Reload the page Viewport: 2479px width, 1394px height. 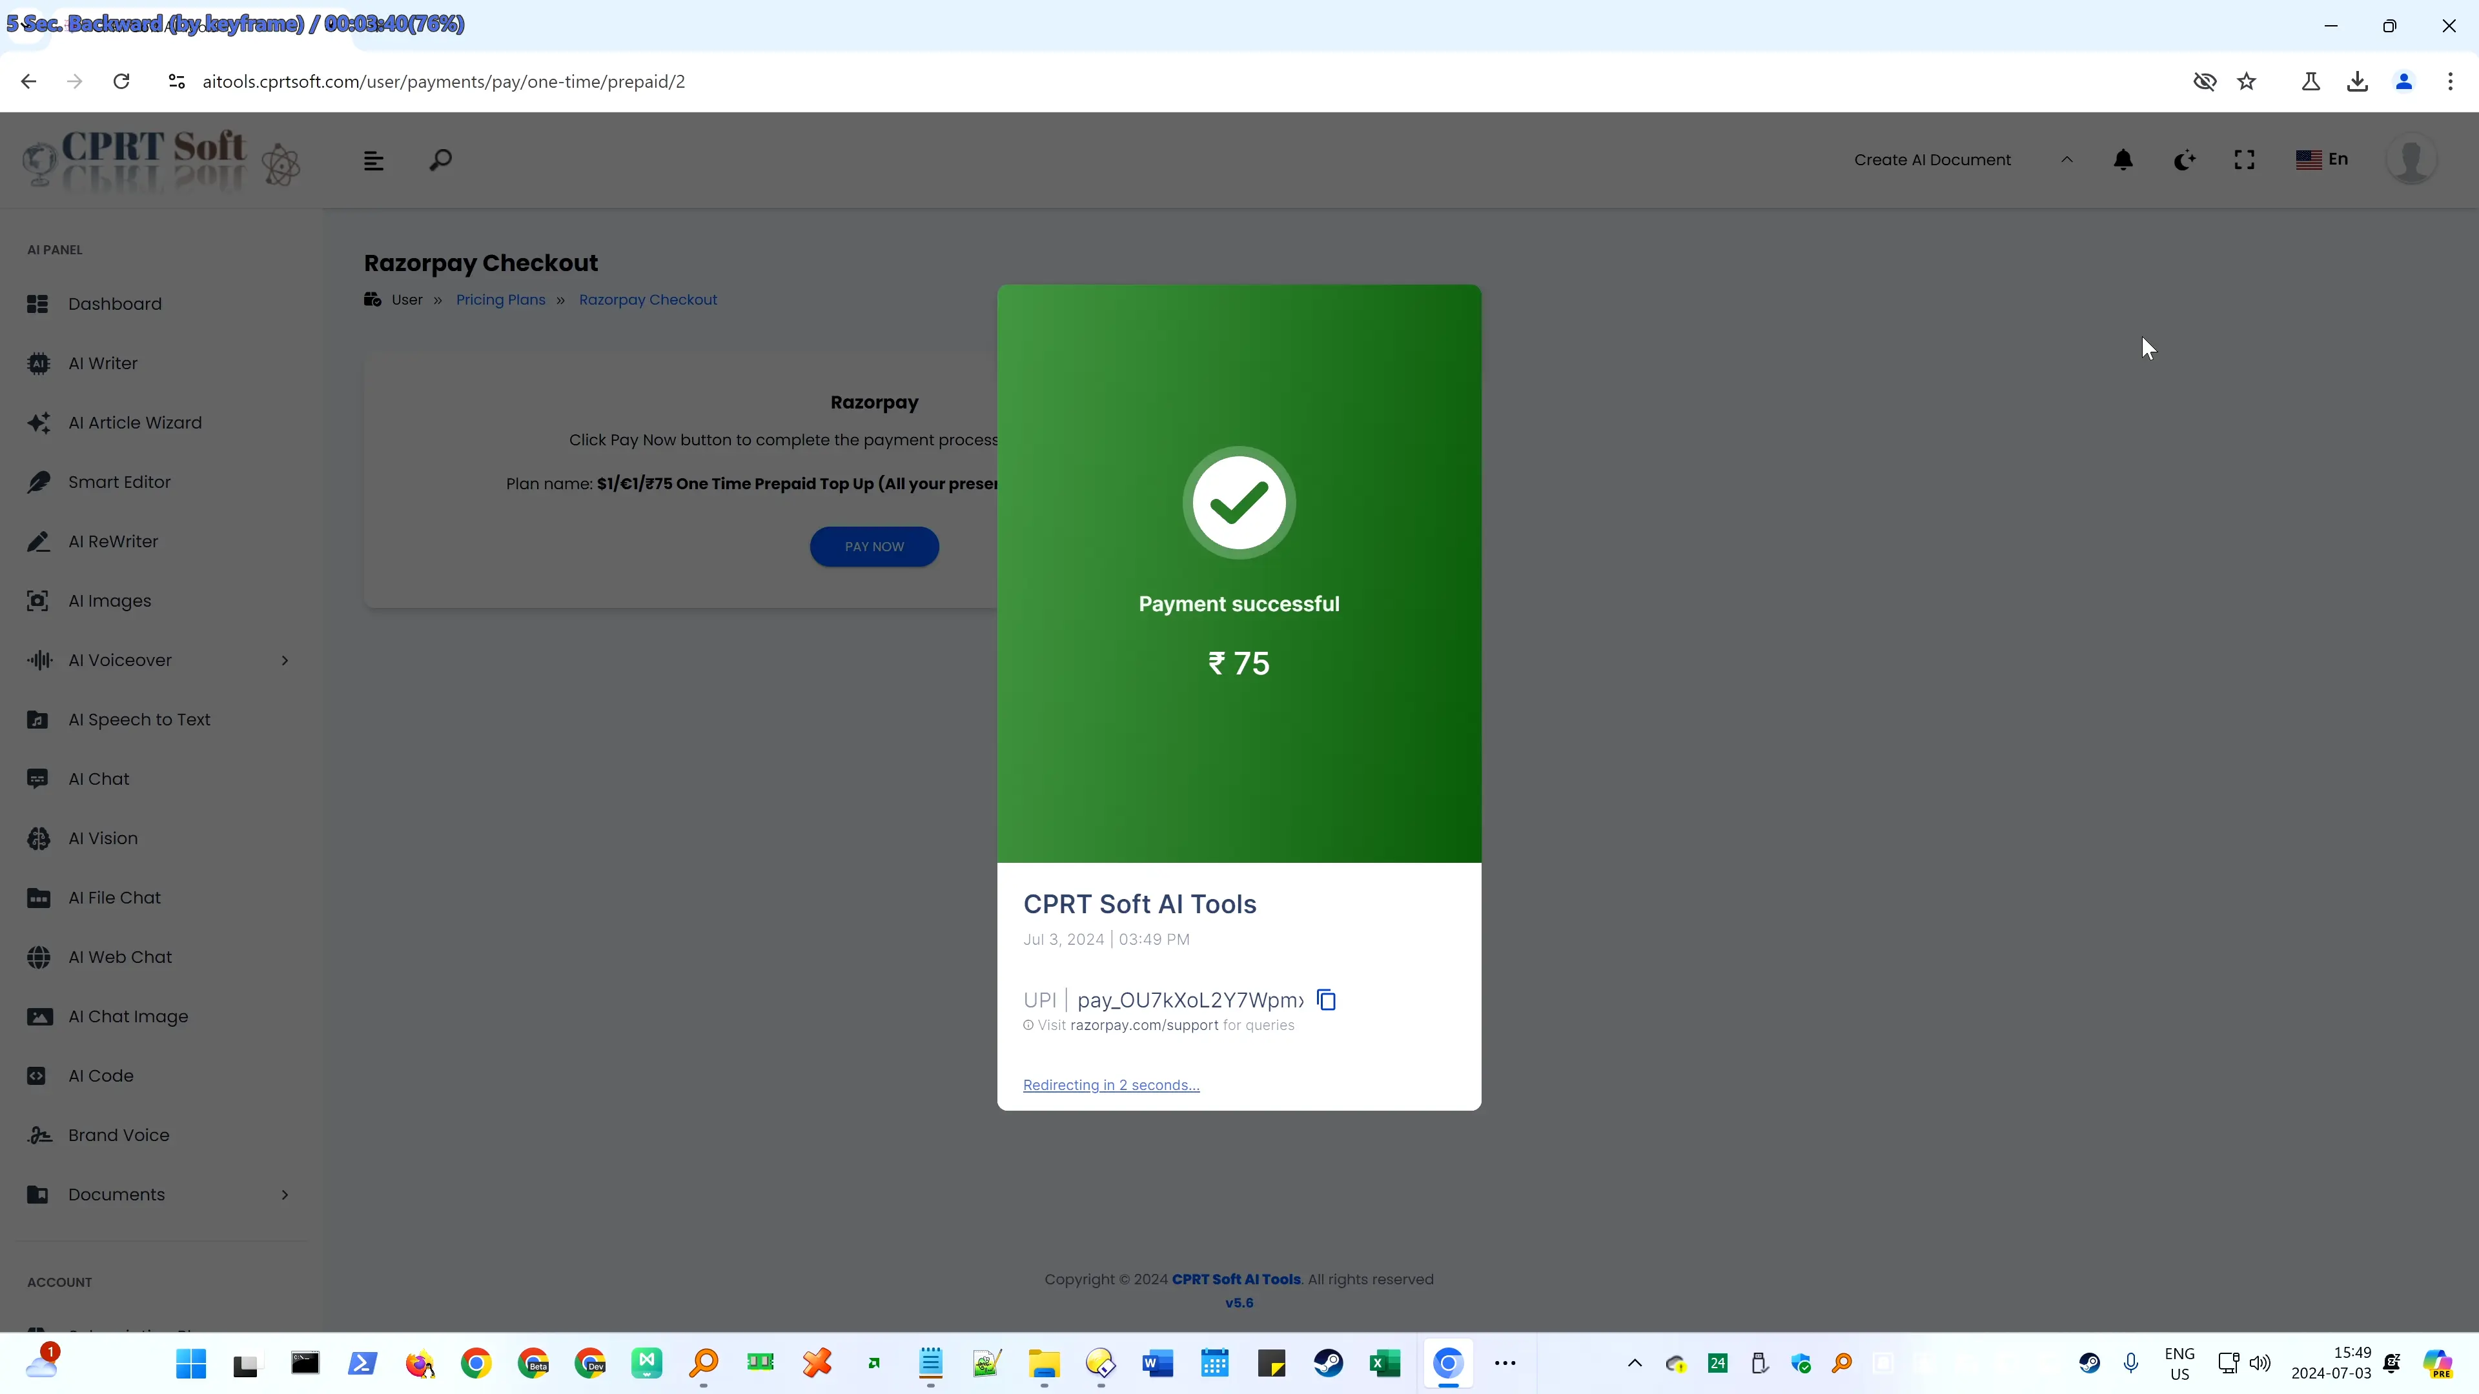121,82
